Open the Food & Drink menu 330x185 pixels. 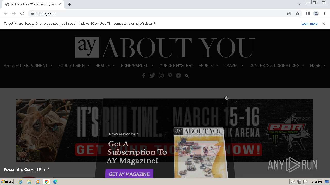pos(71,65)
